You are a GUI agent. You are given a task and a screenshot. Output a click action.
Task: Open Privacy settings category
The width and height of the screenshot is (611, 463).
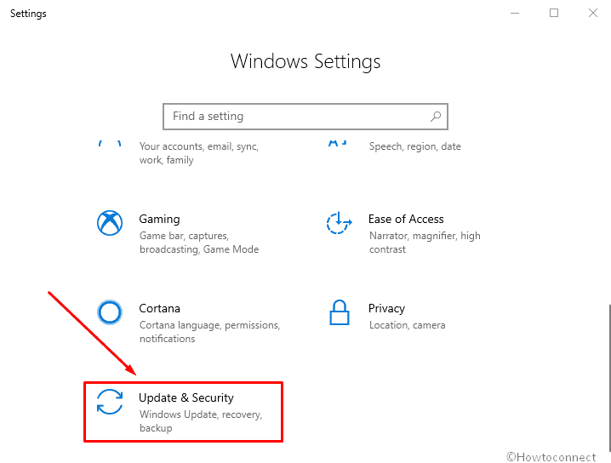click(x=386, y=308)
